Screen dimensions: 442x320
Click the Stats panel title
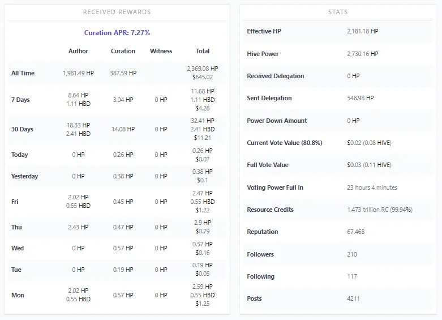(338, 12)
